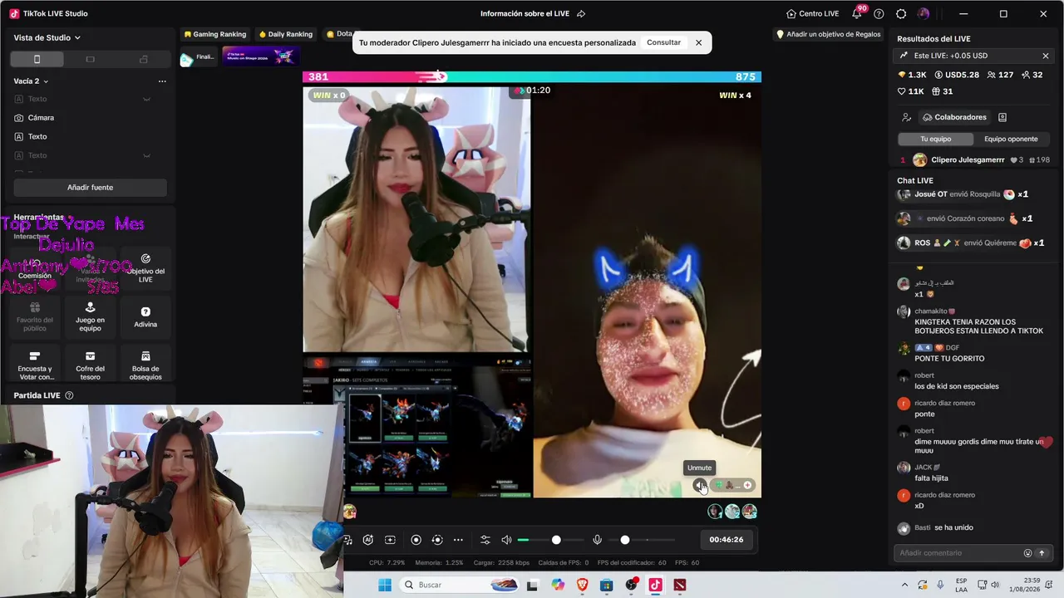
Task: Open the Brave browser taskbar icon
Action: pos(582,585)
